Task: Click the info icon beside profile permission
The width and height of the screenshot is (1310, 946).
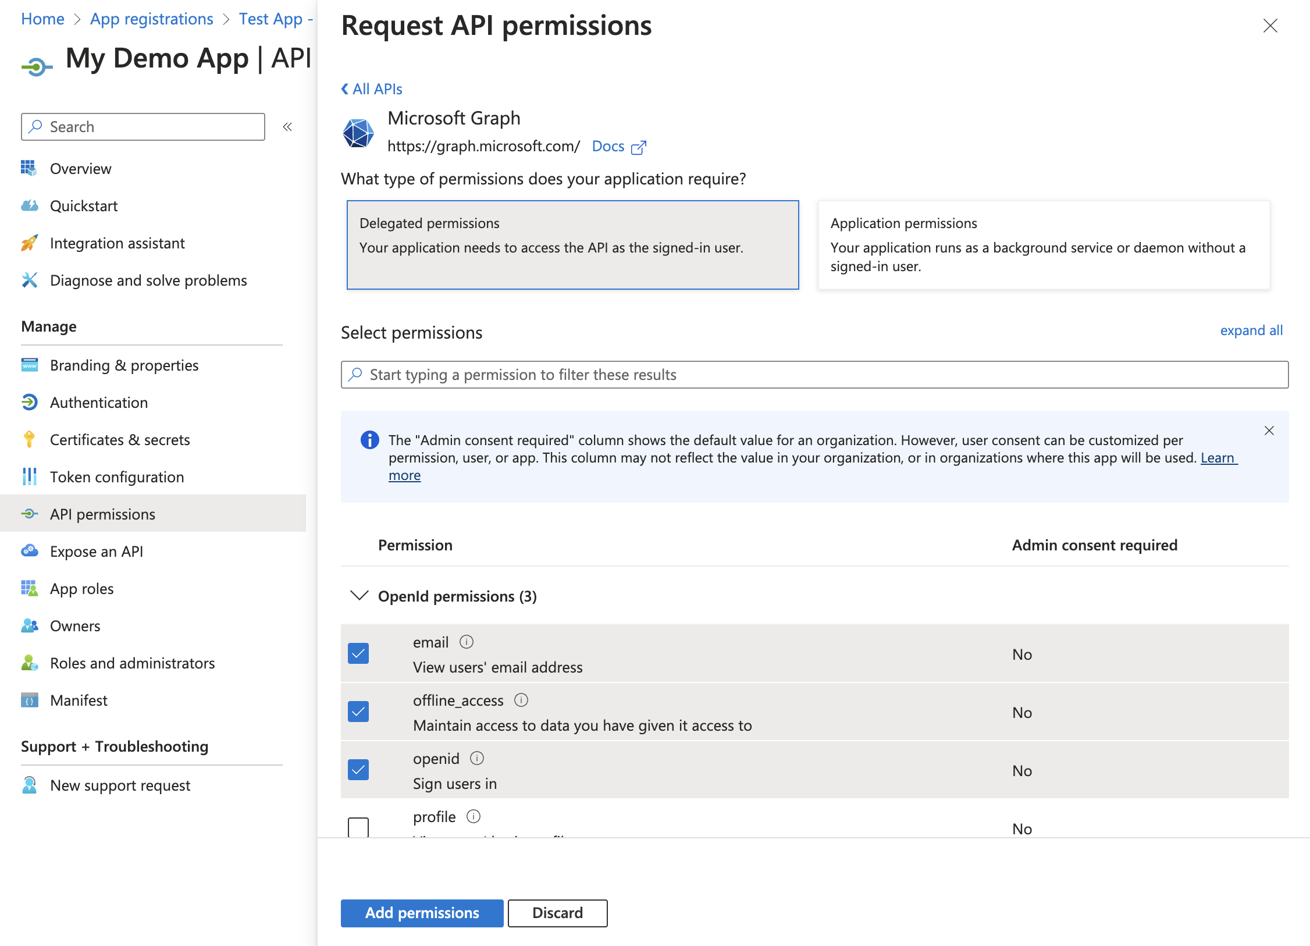Action: tap(474, 816)
